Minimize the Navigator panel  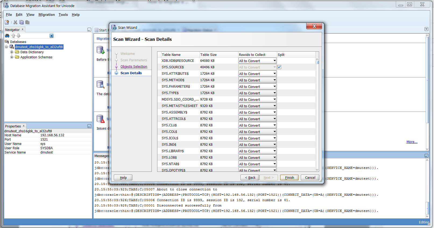[x=89, y=30]
